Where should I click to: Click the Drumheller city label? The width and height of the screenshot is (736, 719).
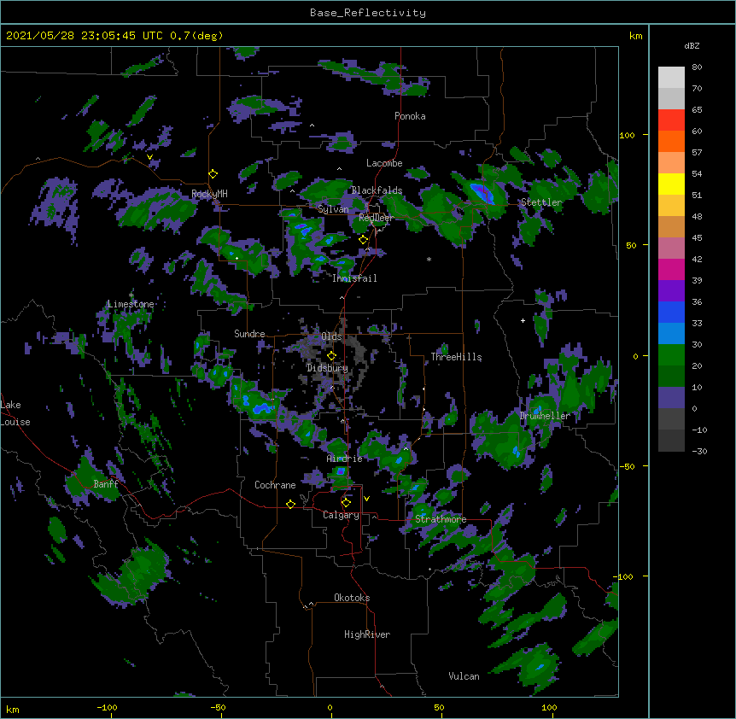pyautogui.click(x=545, y=416)
